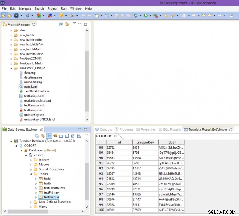Click the Back yellow arrow in toolbar
The image size is (239, 216).
coord(210,15)
